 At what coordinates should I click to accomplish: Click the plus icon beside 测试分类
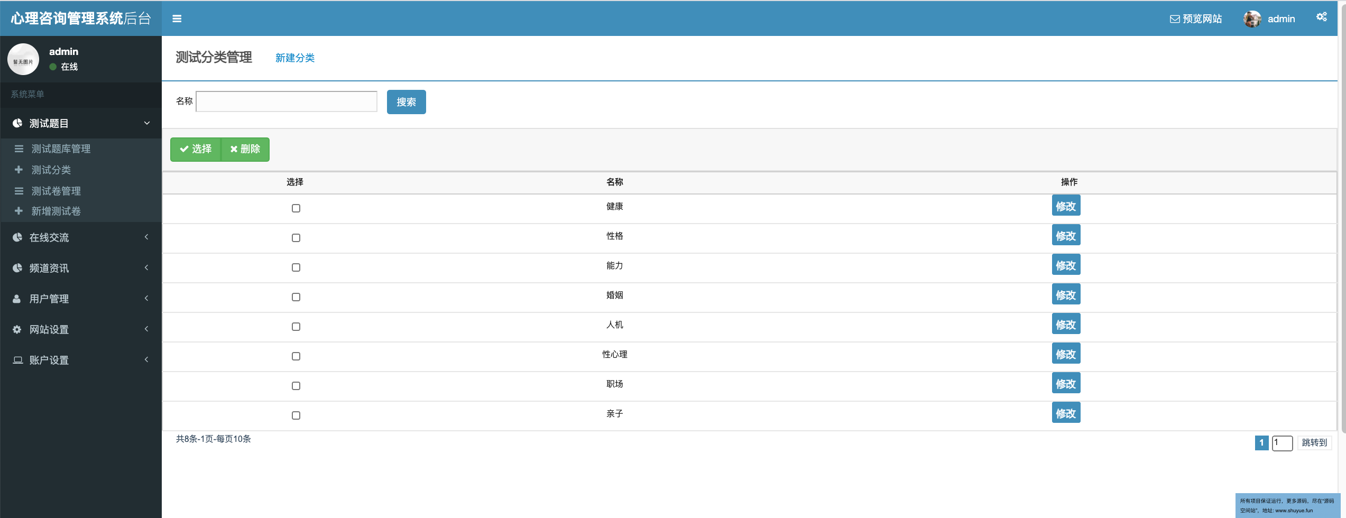pos(19,170)
